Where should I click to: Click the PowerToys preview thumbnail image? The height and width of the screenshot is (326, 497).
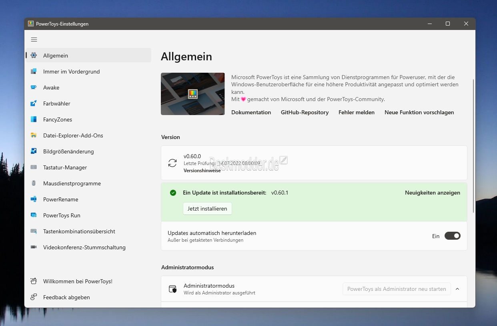193,94
